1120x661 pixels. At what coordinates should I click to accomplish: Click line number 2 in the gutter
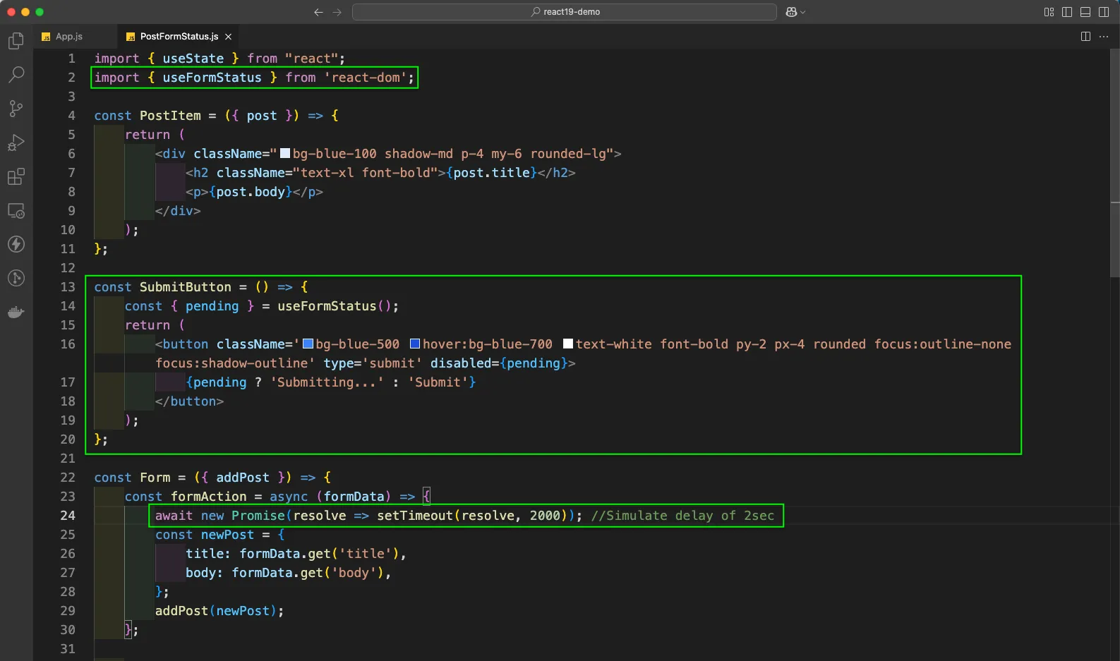tap(71, 78)
